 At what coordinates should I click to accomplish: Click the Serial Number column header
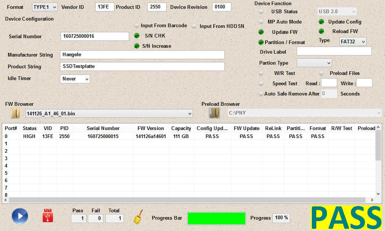pyautogui.click(x=103, y=128)
